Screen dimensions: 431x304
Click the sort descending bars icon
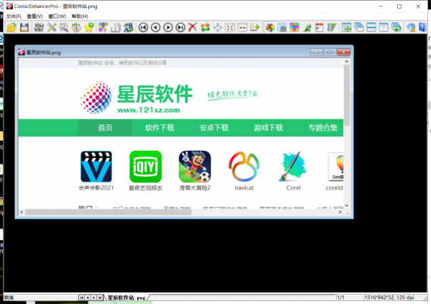[x=332, y=27]
